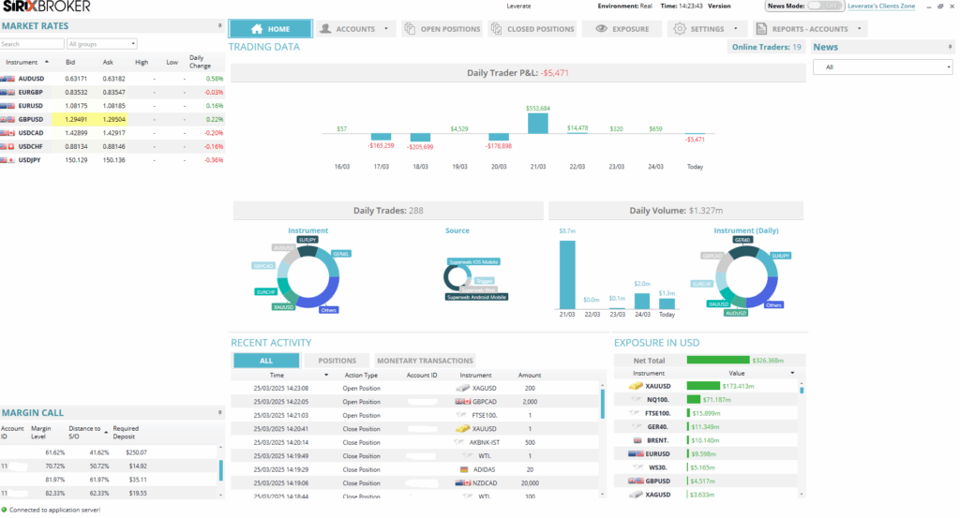Open the All groups dropdown
The width and height of the screenshot is (960, 518).
(102, 44)
